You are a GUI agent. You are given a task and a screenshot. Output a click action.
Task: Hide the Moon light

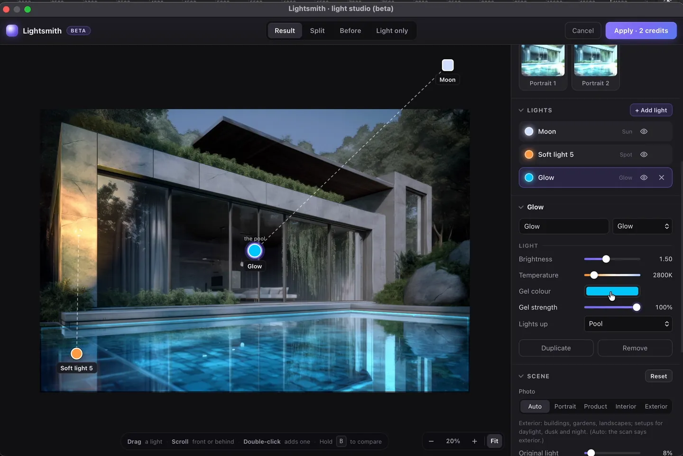(644, 131)
